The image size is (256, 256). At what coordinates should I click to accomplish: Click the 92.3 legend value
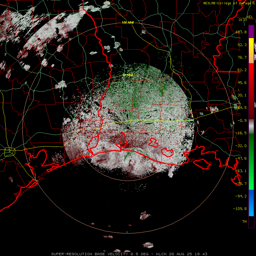pos(242,45)
